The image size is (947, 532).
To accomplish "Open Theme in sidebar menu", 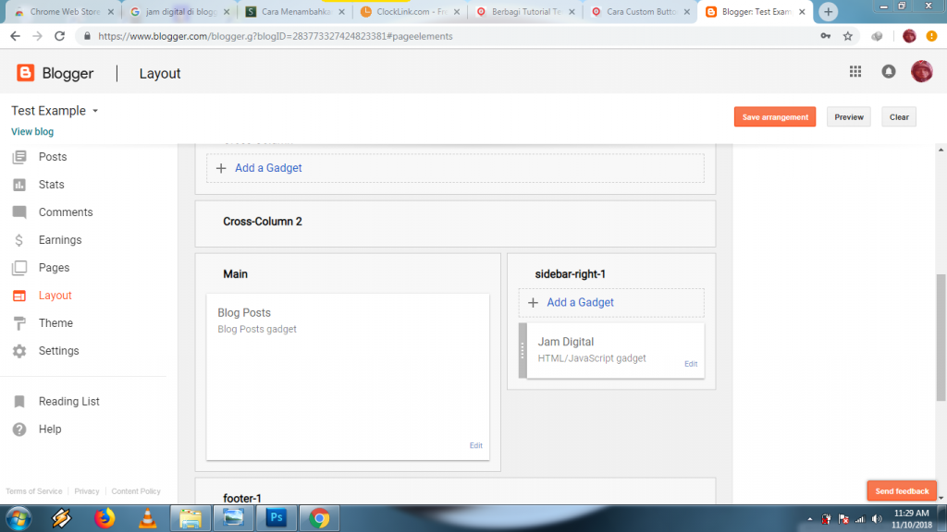I will click(x=55, y=323).
